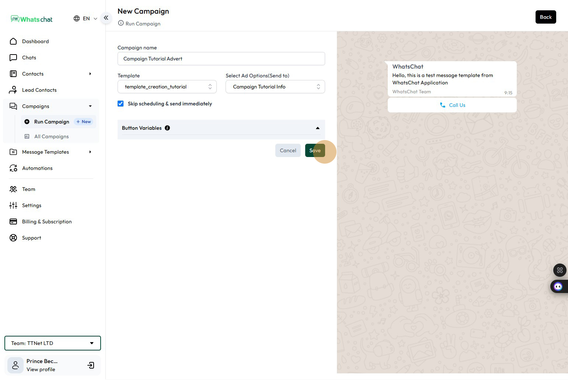
Task: Click the globe language icon
Action: (x=77, y=18)
